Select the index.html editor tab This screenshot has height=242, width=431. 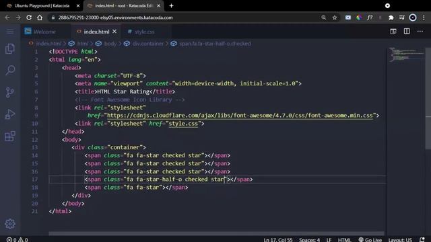click(96, 32)
